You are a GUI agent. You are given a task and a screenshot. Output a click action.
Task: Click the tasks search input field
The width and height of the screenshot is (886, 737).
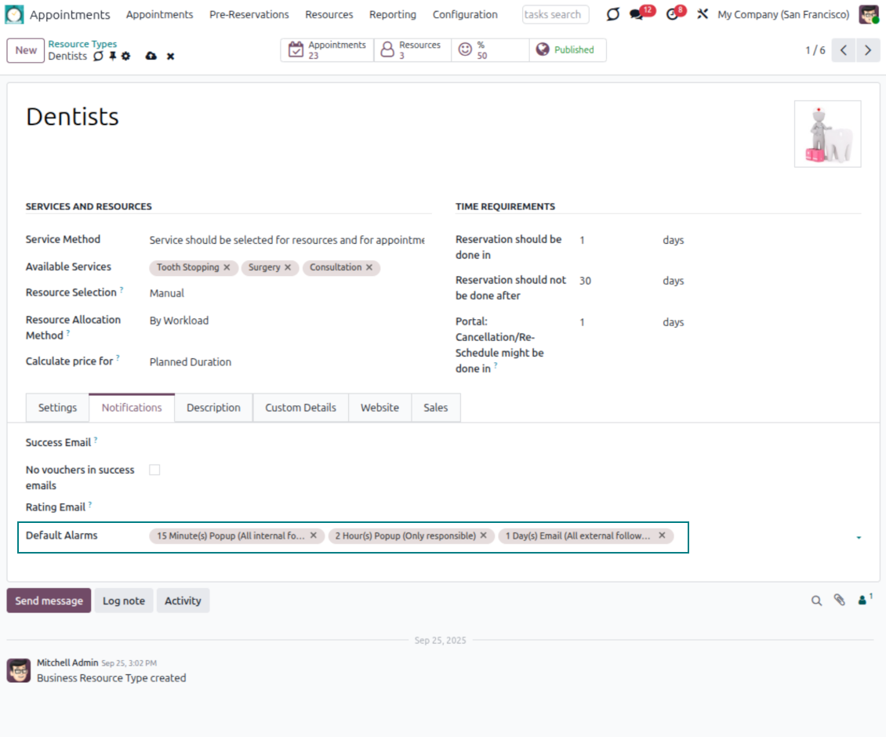[555, 15]
